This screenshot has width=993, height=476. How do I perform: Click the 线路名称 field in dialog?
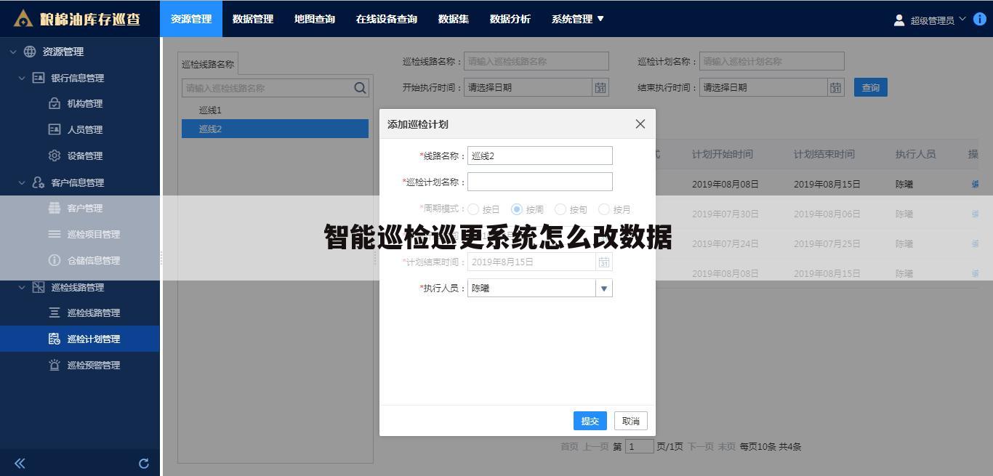[x=540, y=156]
